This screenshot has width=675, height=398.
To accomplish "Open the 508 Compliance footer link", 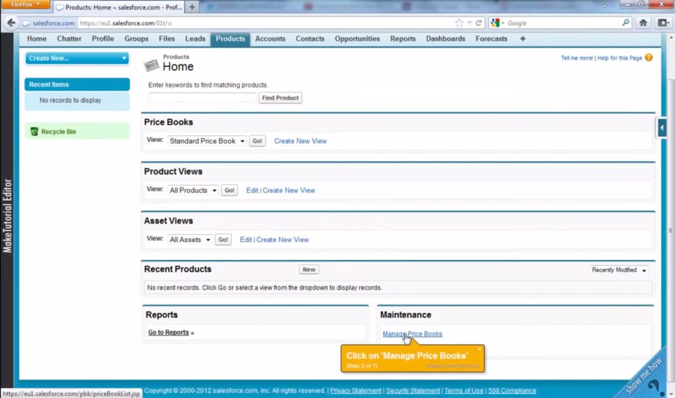I will pos(512,391).
